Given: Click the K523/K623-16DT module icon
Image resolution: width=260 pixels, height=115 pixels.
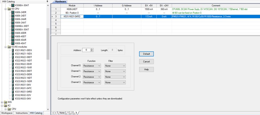Looking at the screenshot, I should click(x=13, y=78).
